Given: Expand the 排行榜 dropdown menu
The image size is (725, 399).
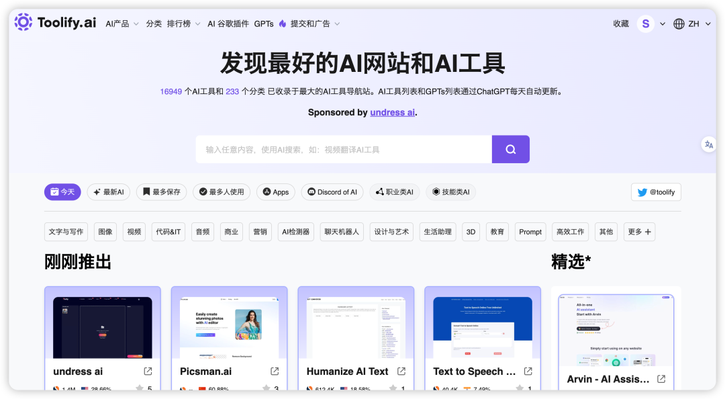Looking at the screenshot, I should [183, 24].
